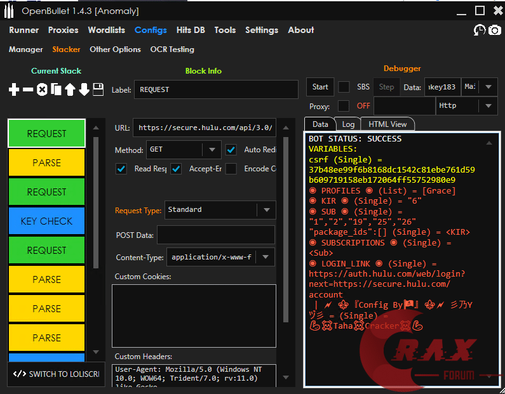
Task: Move the selected block up with the arrow
Action: point(70,90)
